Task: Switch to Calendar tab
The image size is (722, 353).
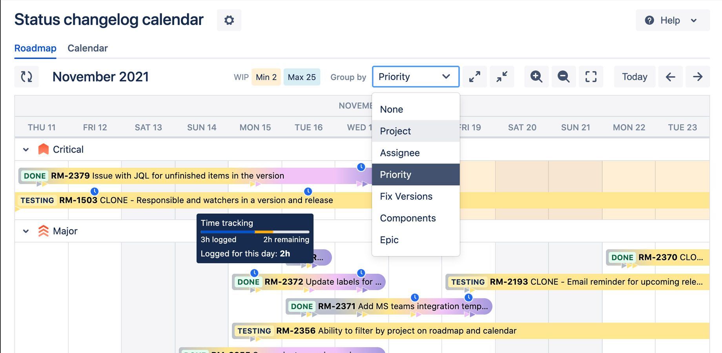Action: (88, 48)
